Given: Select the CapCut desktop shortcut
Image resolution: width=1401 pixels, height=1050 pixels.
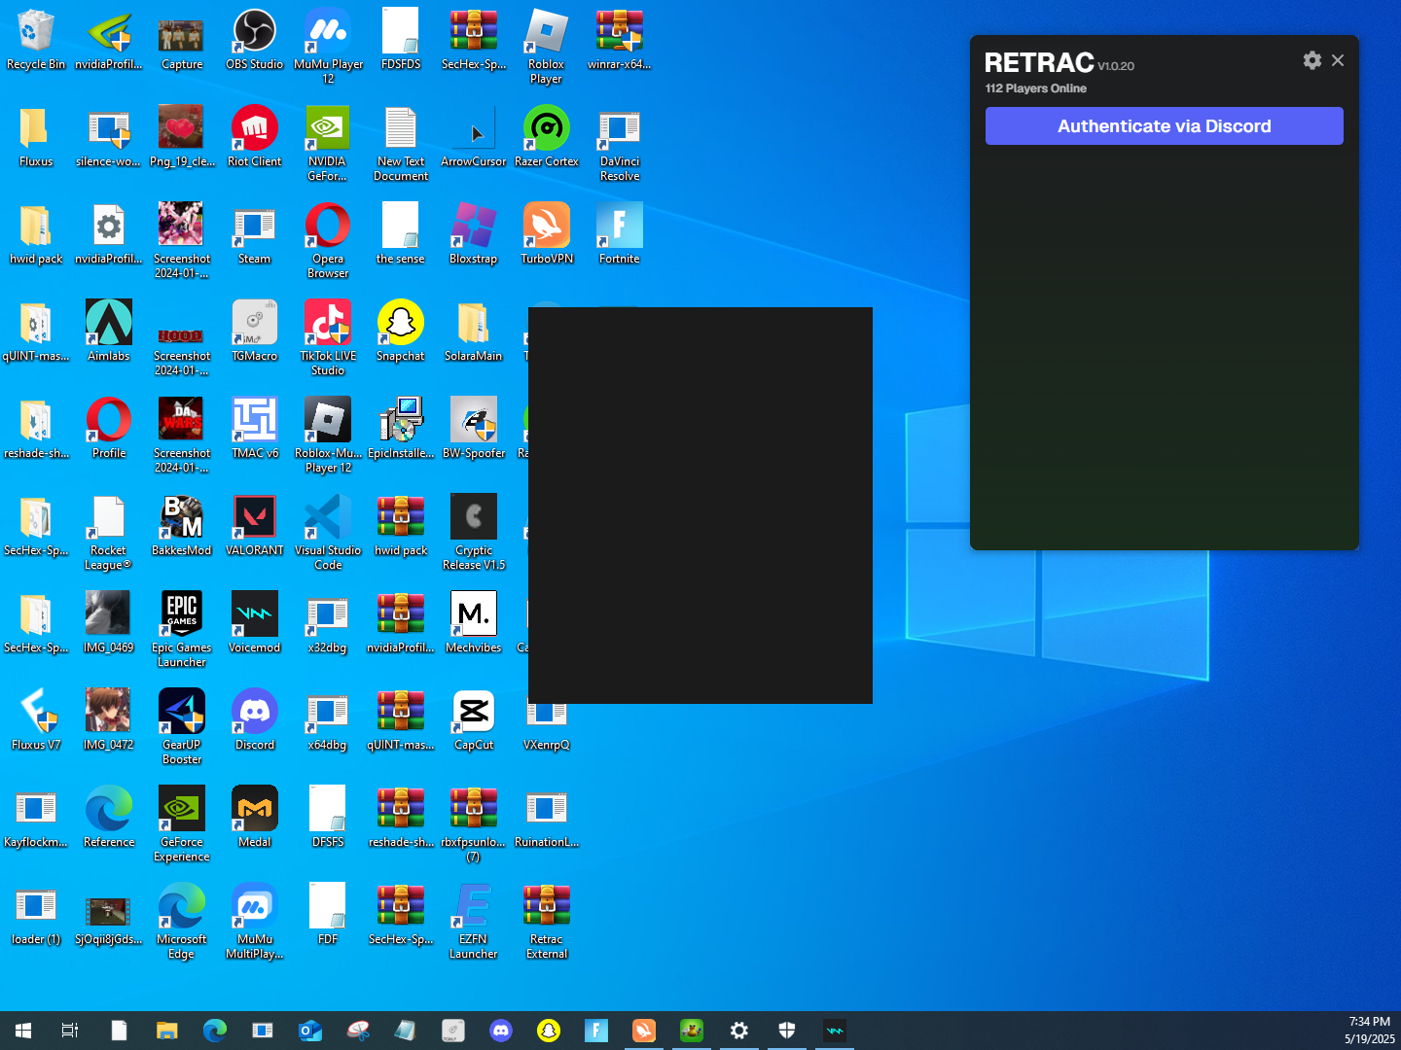Looking at the screenshot, I should pyautogui.click(x=474, y=720).
